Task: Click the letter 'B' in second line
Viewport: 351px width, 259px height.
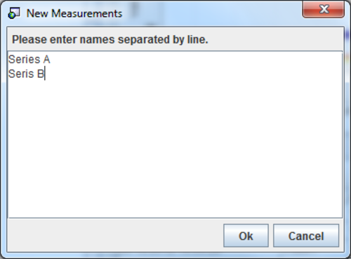Action: [x=41, y=74]
